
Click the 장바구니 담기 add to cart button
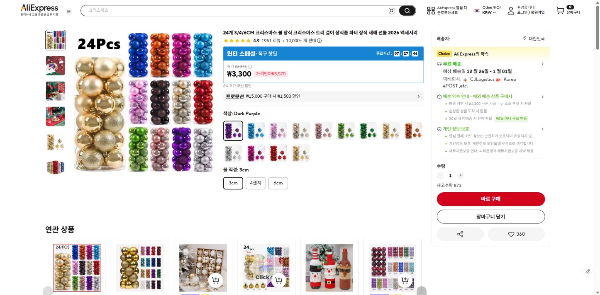click(x=491, y=217)
